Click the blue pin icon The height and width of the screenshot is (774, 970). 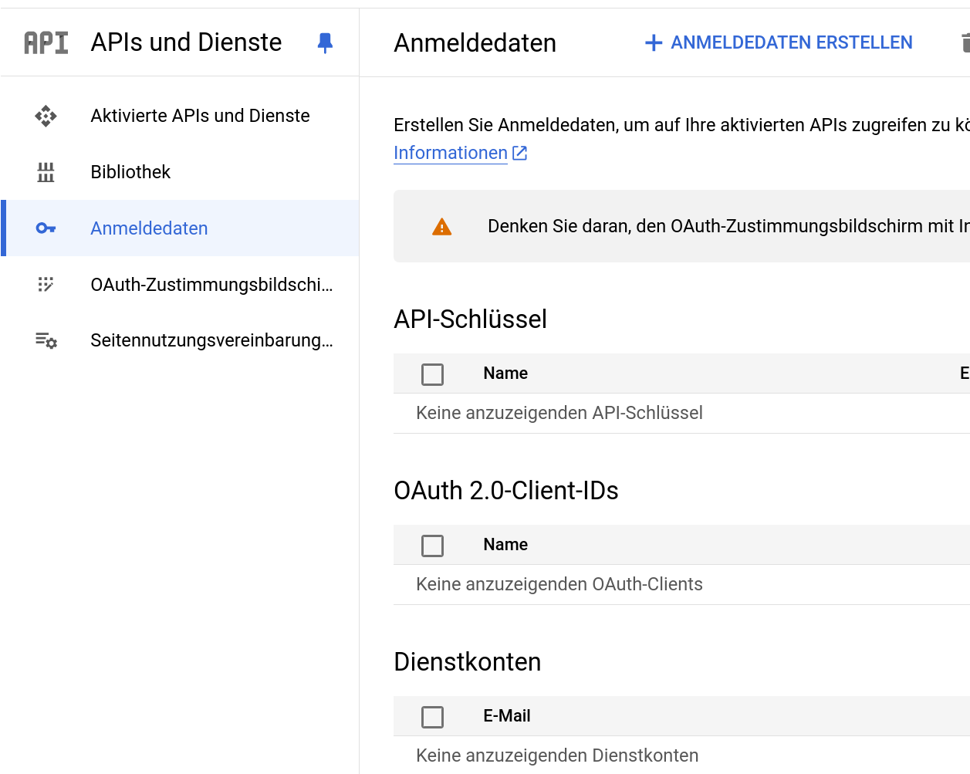325,42
